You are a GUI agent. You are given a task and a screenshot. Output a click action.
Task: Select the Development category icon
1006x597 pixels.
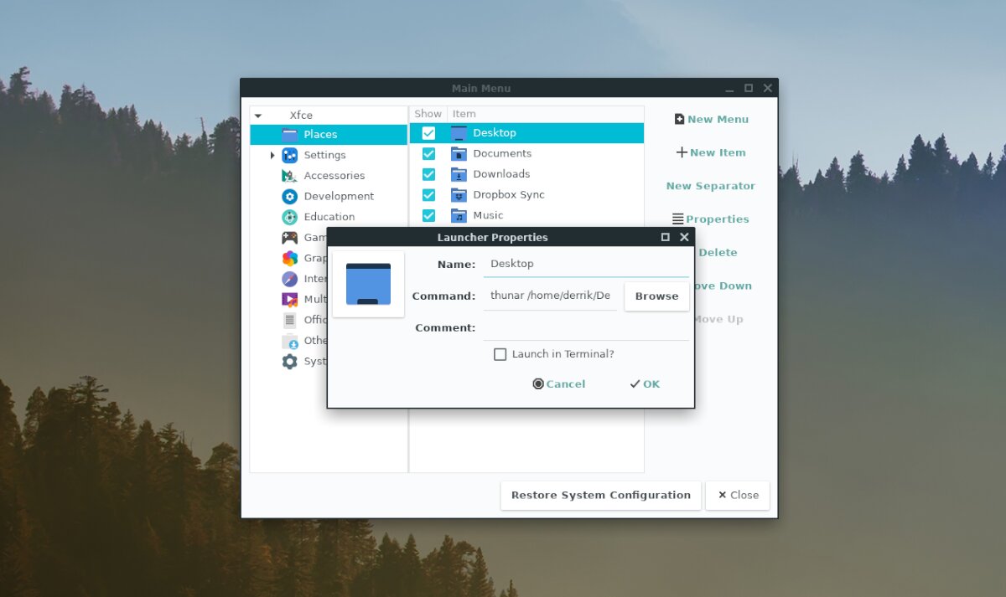[289, 196]
